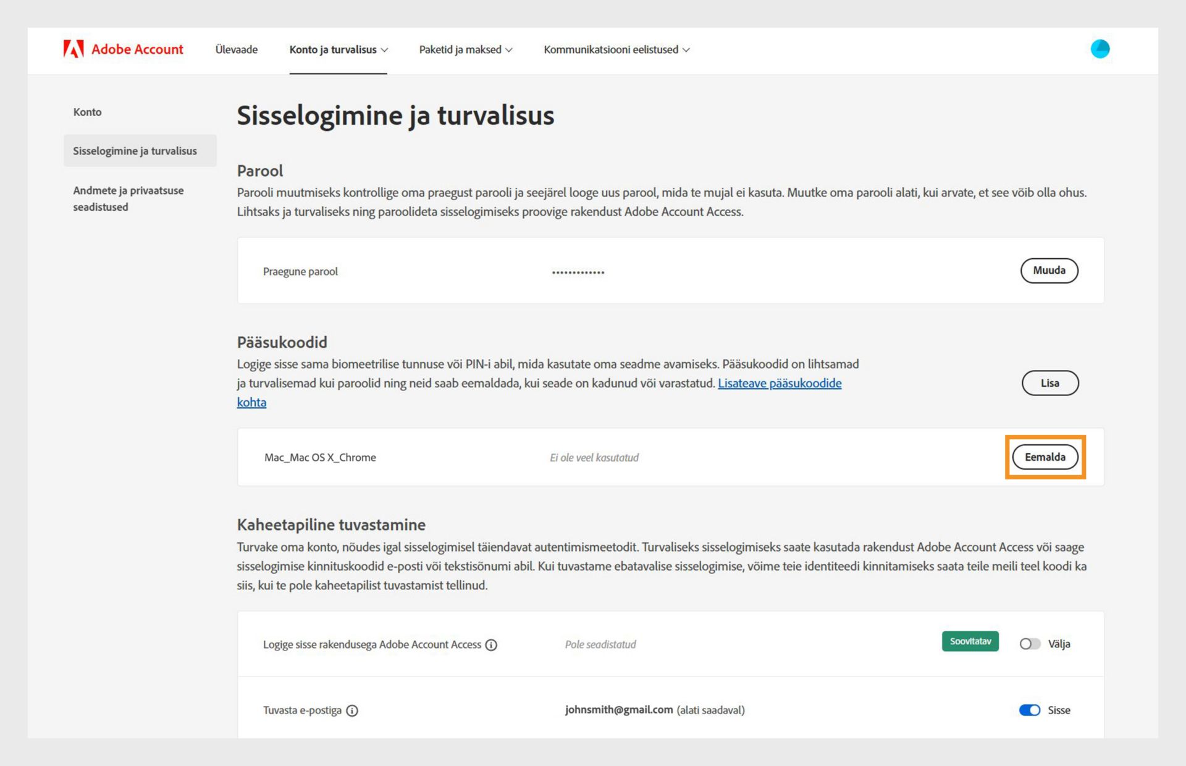Enable Adobe Account Access sign-in toggle

[x=1029, y=644]
